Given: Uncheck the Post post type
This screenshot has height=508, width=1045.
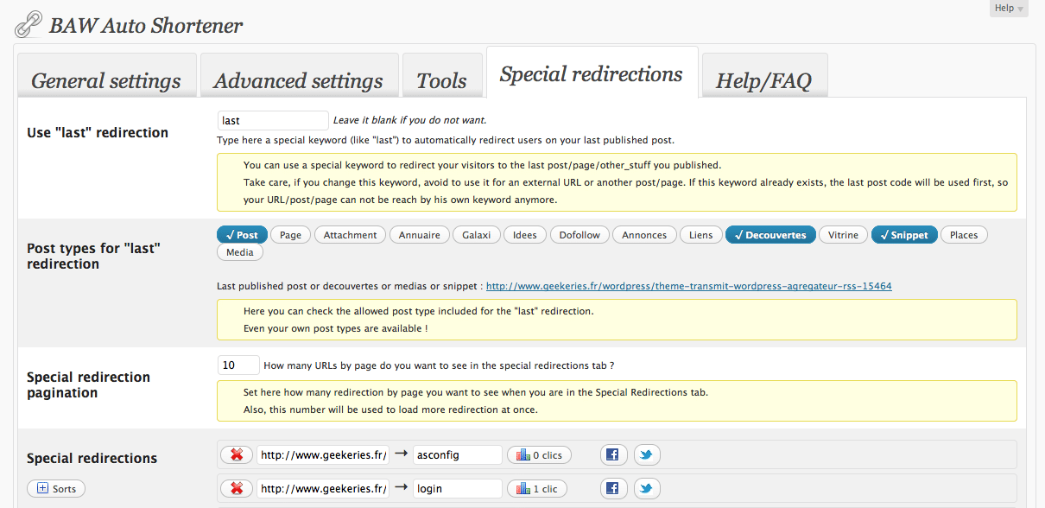Looking at the screenshot, I should click(x=242, y=235).
